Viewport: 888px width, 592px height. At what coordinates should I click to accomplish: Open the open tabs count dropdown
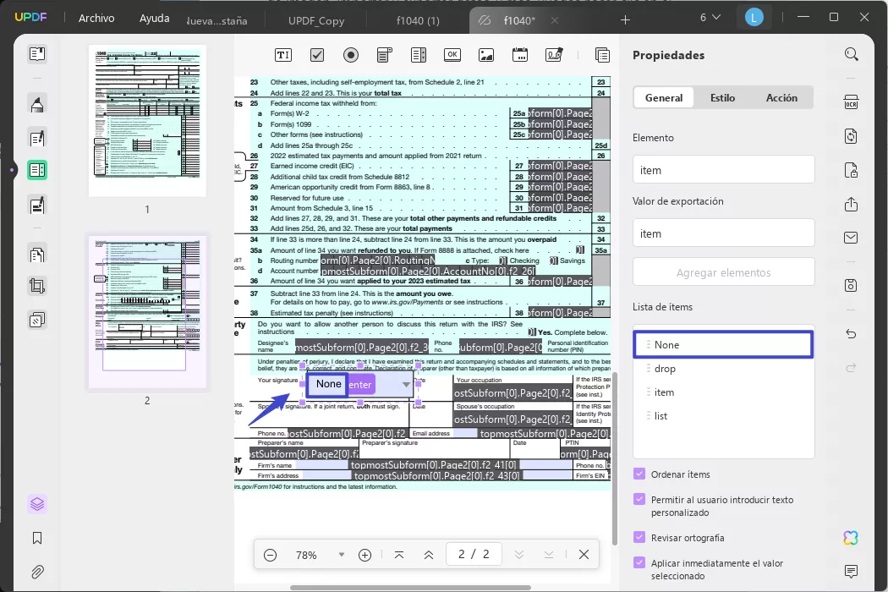[710, 18]
